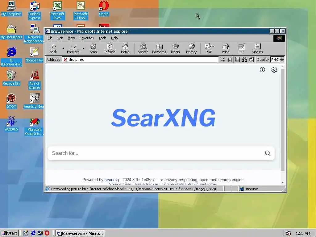This screenshot has width=316, height=237.
Task: Select Microsoft Visual InterDev desktop icon
Action: [34, 126]
